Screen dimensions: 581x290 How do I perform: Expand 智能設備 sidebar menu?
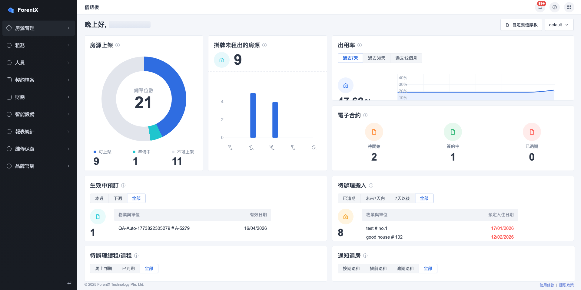[x=38, y=114]
